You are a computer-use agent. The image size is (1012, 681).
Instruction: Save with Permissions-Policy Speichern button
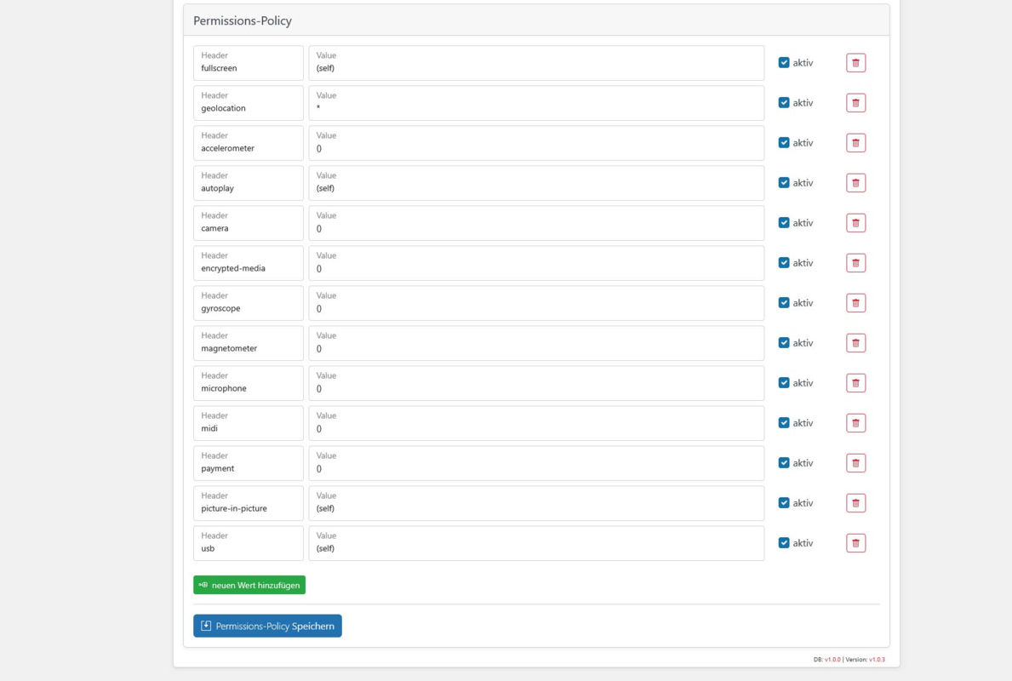(267, 626)
